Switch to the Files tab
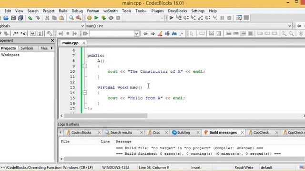 pyautogui.click(x=44, y=48)
